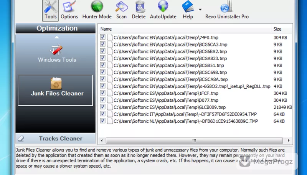
Task: Click the file icon for D077.tmp
Action: point(110,100)
